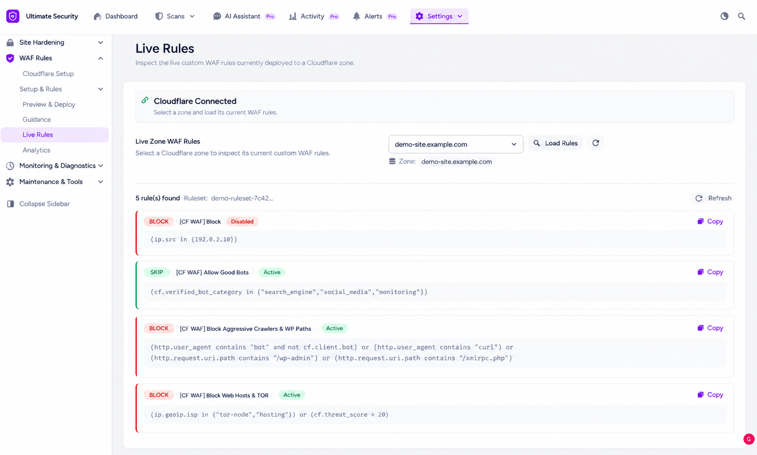This screenshot has height=455, width=757.
Task: Open Guidance sidebar link
Action: point(37,119)
